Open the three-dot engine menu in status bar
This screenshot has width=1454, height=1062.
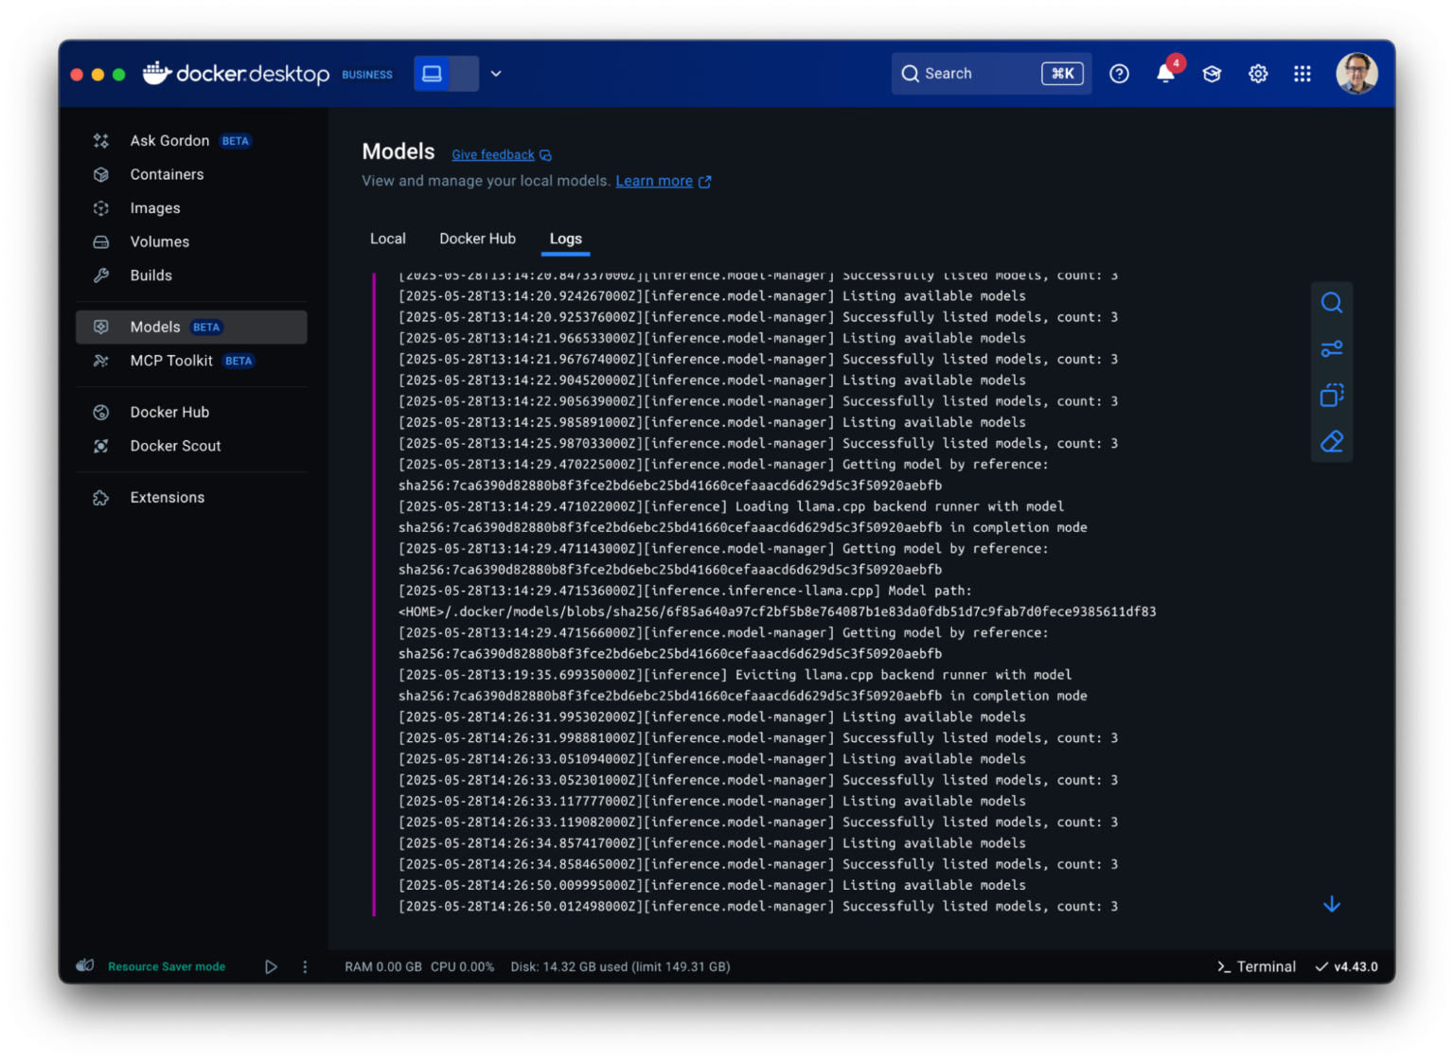[x=305, y=966]
